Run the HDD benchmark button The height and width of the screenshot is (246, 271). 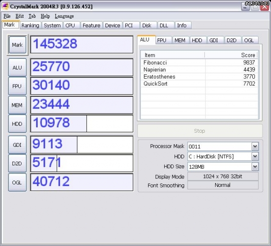[x=17, y=124]
